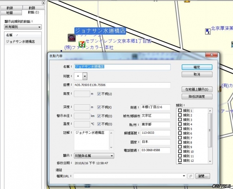Click the 降低詳細度 button
The height and width of the screenshot is (189, 233).
[x=197, y=96]
